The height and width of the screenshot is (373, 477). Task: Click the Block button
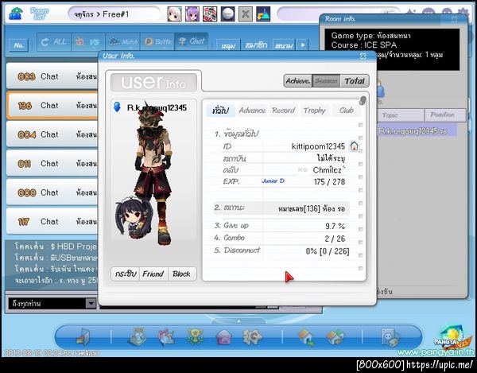(181, 274)
